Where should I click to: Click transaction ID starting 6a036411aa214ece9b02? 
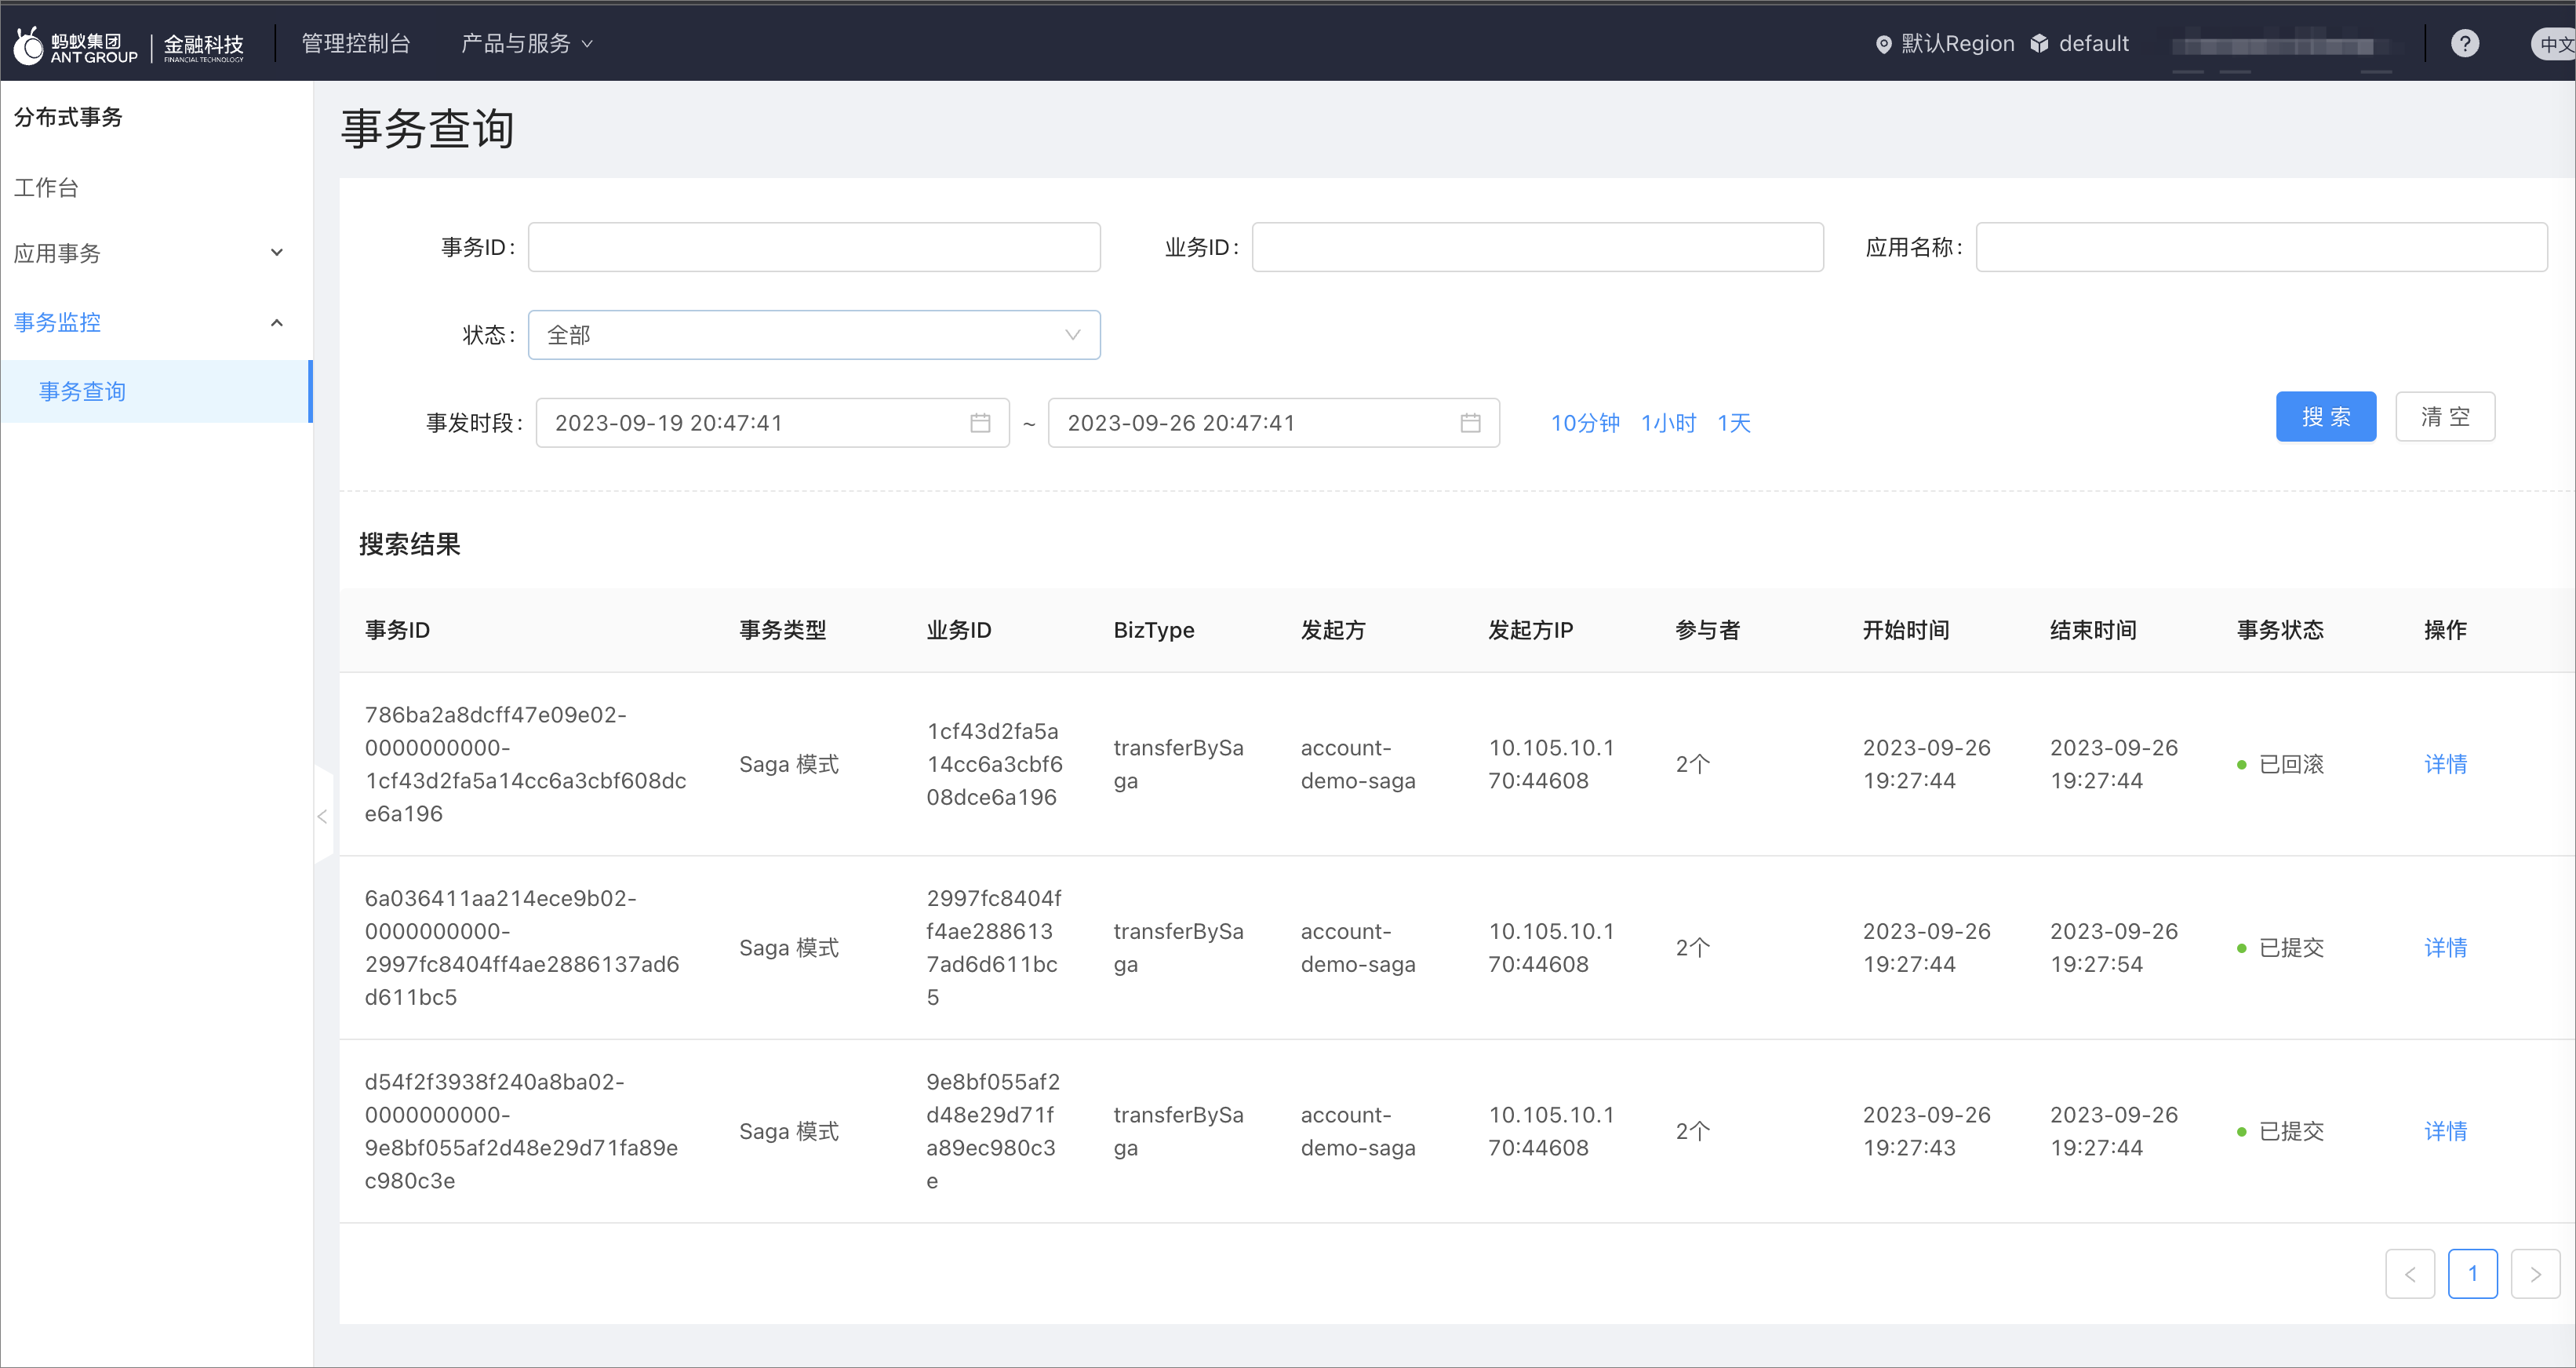[522, 948]
